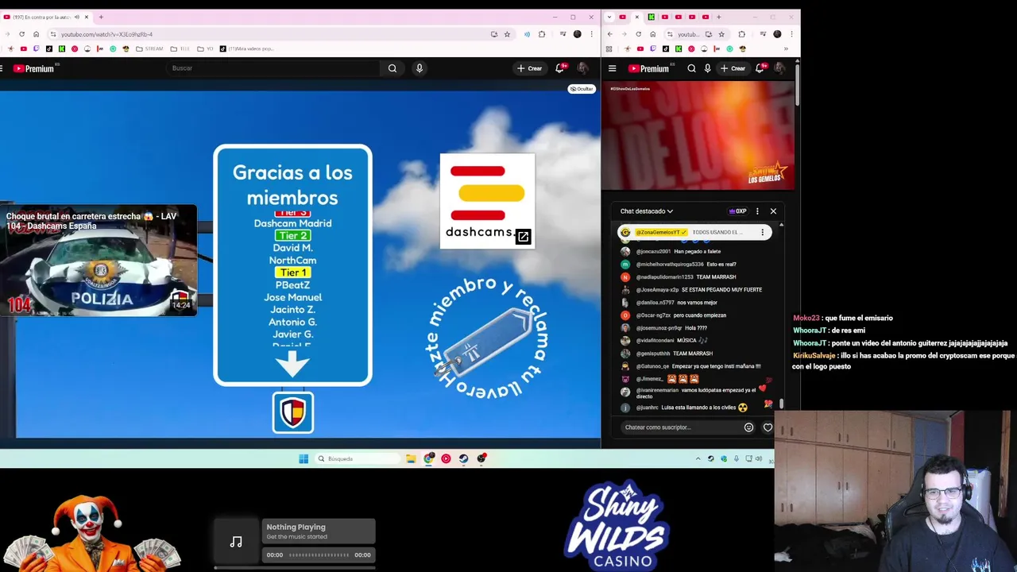
Task: Open Steam from the taskbar
Action: pos(464,458)
